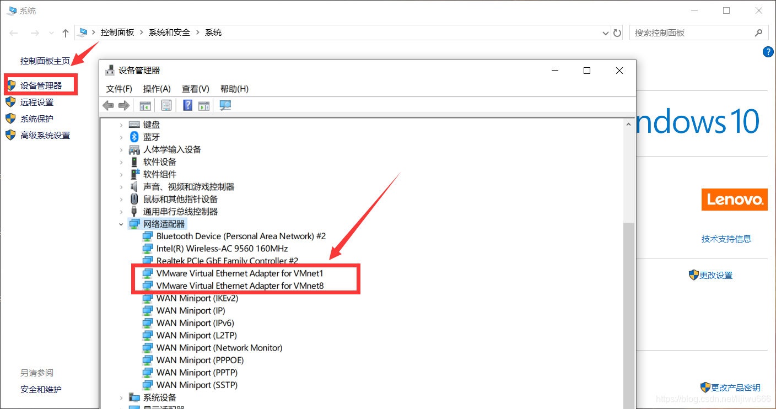
Task: Click 控制面板 in the breadcrumb path
Action: tap(117, 33)
